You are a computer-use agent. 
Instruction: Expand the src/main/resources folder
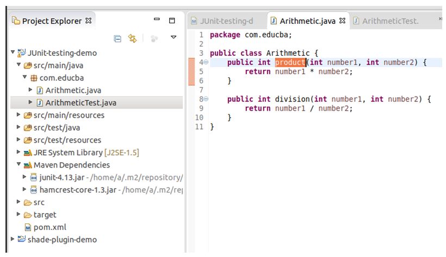pos(18,114)
